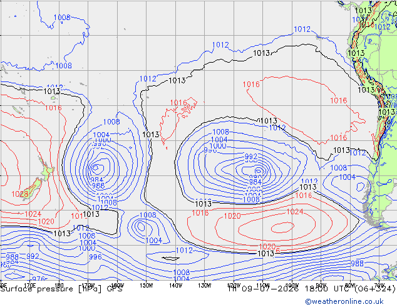Screen dimensions: 397x307
Task: Click the blue 996 isobar label
Action: tap(95, 257)
